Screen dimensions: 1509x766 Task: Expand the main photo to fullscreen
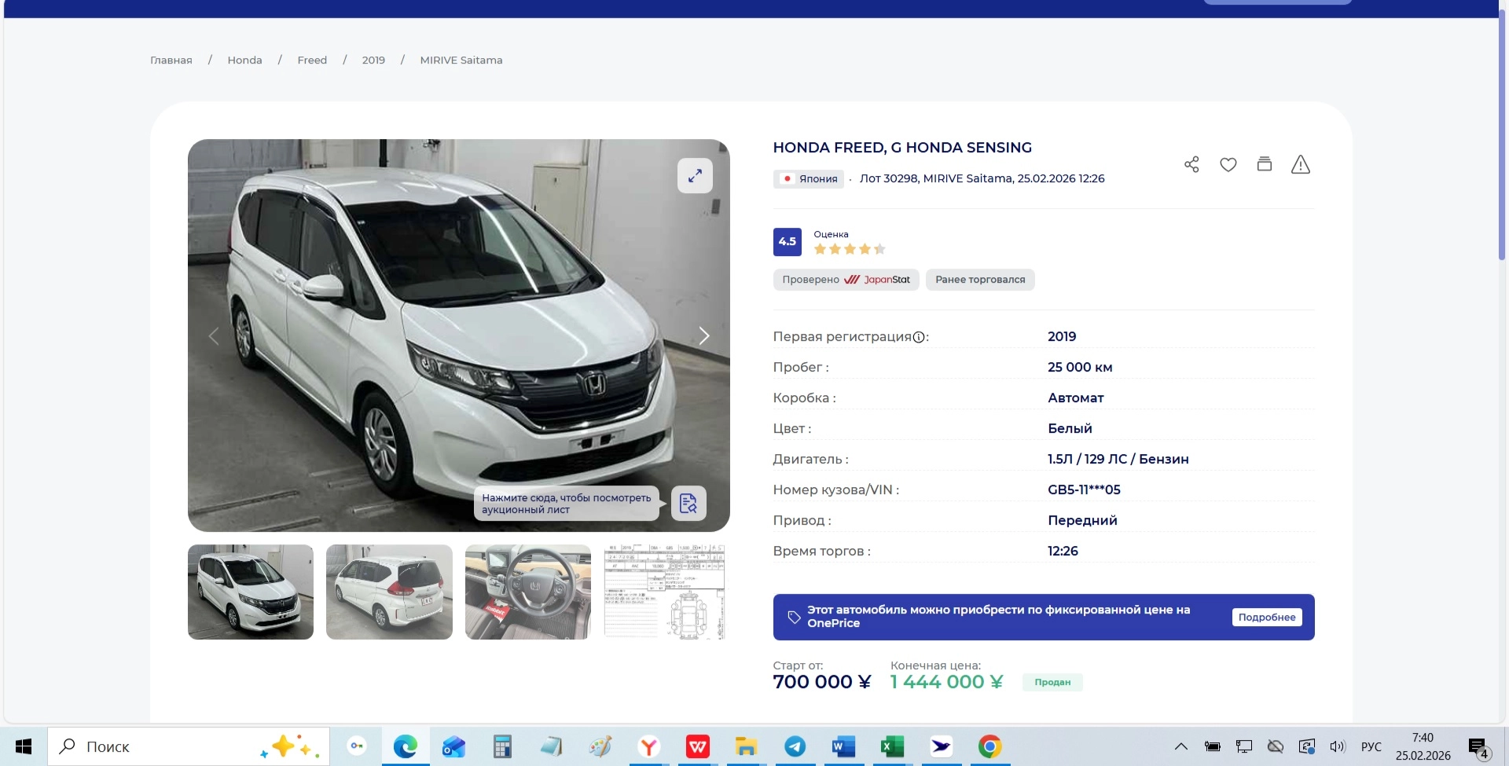[695, 176]
